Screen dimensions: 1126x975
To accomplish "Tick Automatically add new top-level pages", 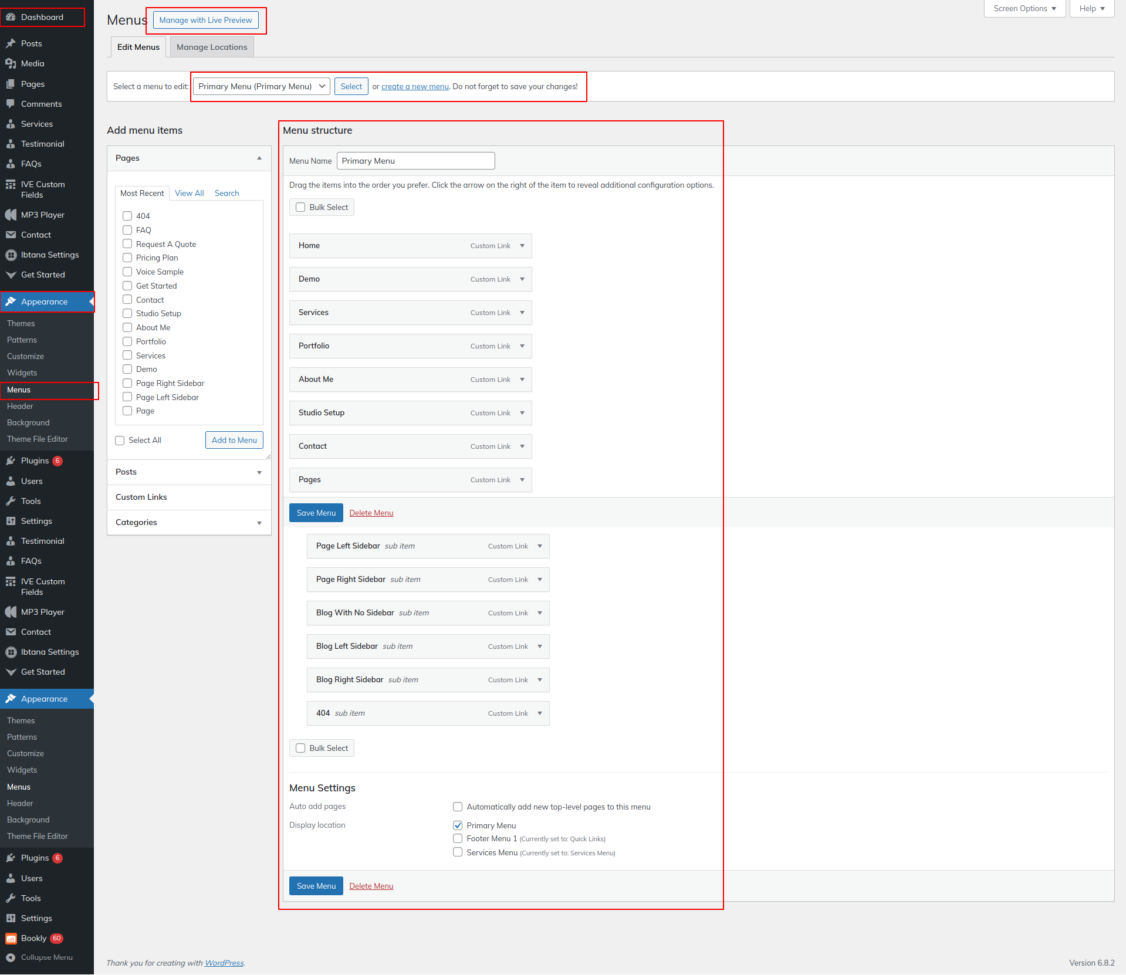I will pos(458,807).
